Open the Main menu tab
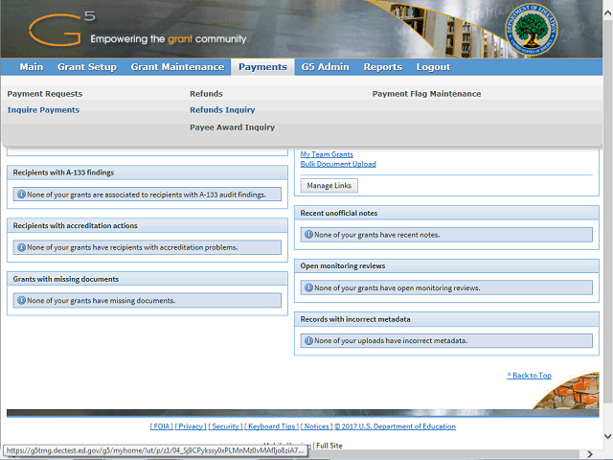The image size is (613, 460). tap(31, 67)
